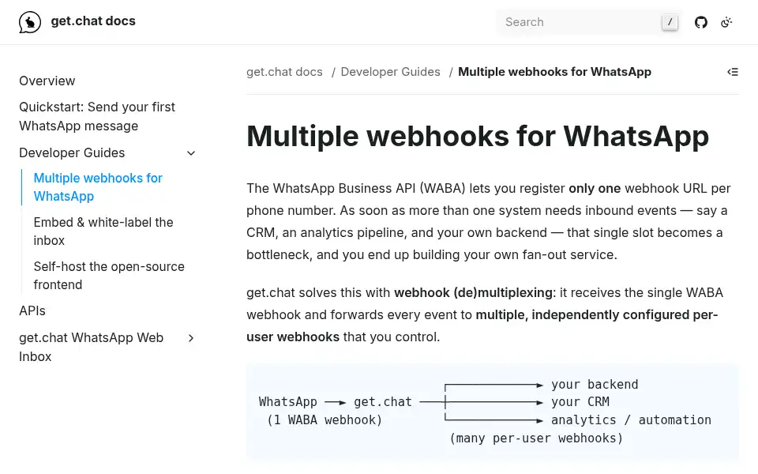Collapse the Developer Guides section chevron
The height and width of the screenshot is (474, 758).
[x=191, y=153]
